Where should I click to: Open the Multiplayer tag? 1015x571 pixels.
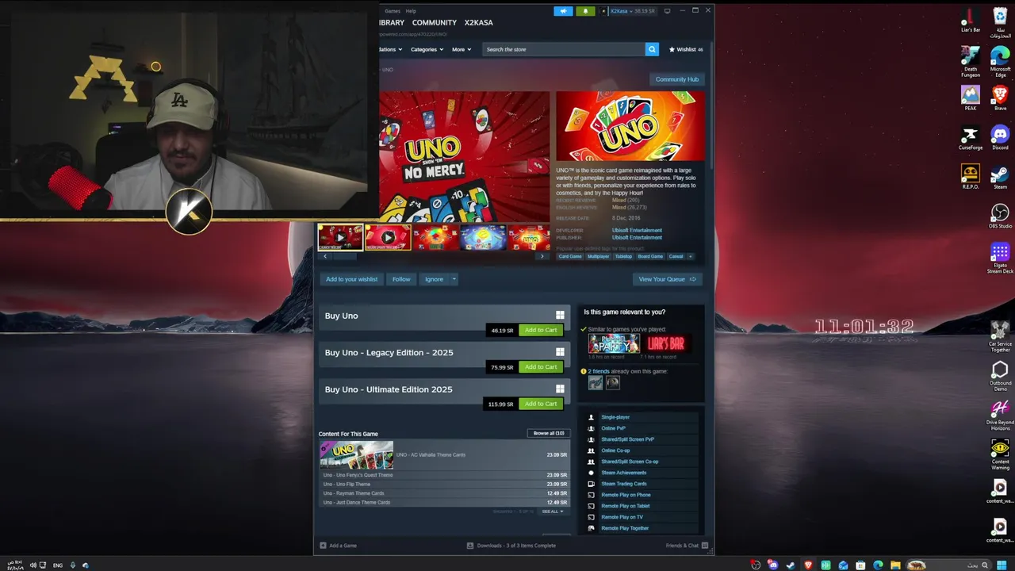tap(598, 256)
